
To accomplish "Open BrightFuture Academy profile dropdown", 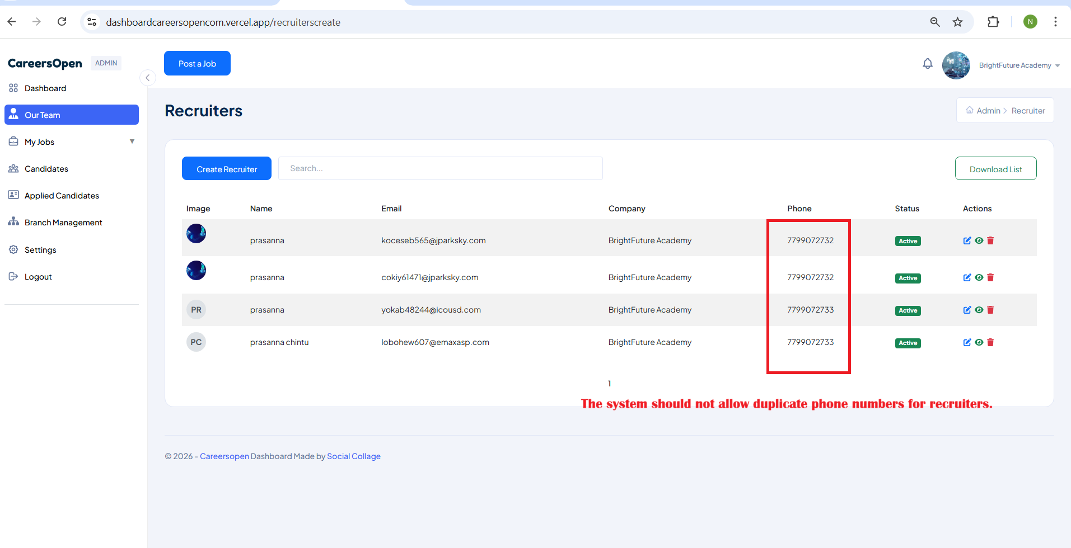I will point(1018,65).
